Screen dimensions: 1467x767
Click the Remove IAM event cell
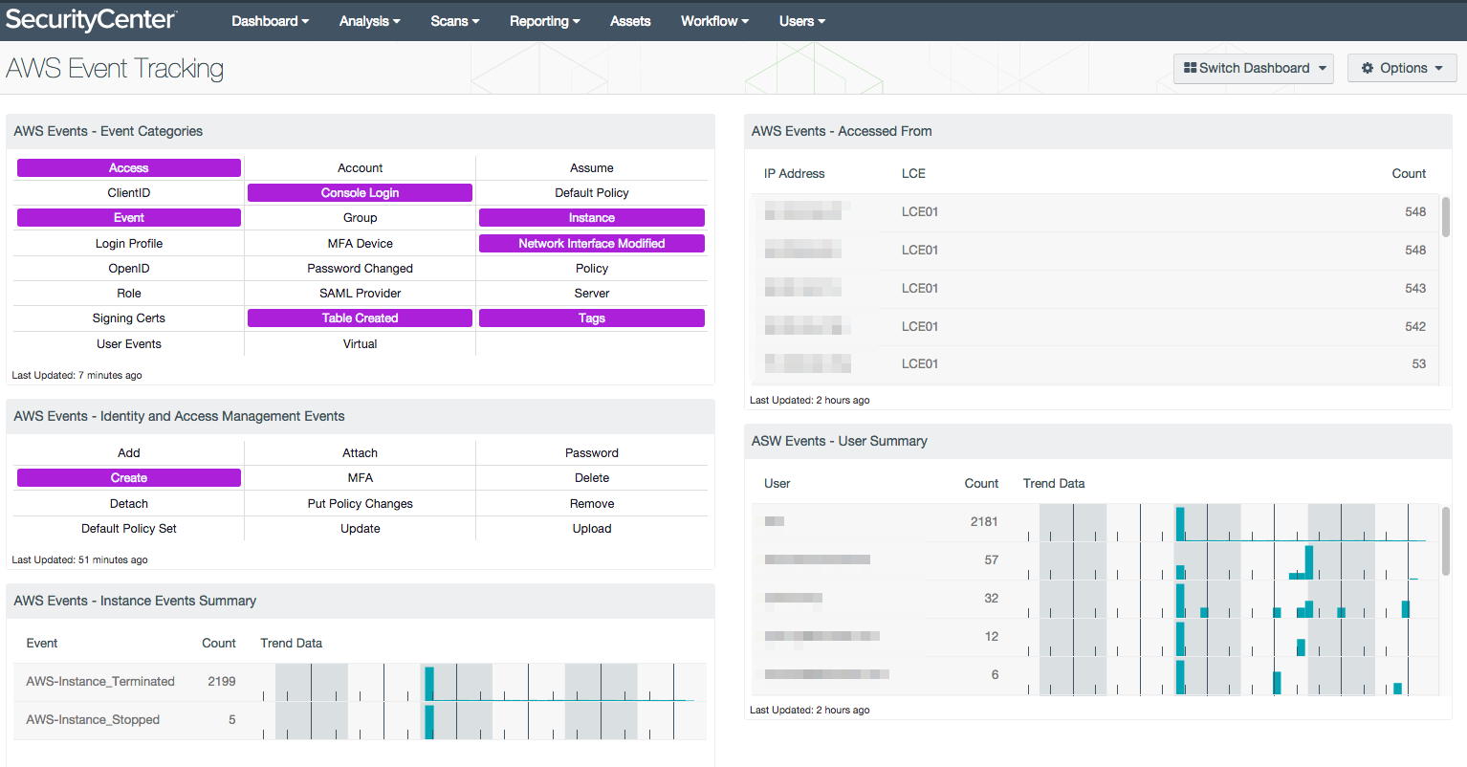tap(592, 504)
